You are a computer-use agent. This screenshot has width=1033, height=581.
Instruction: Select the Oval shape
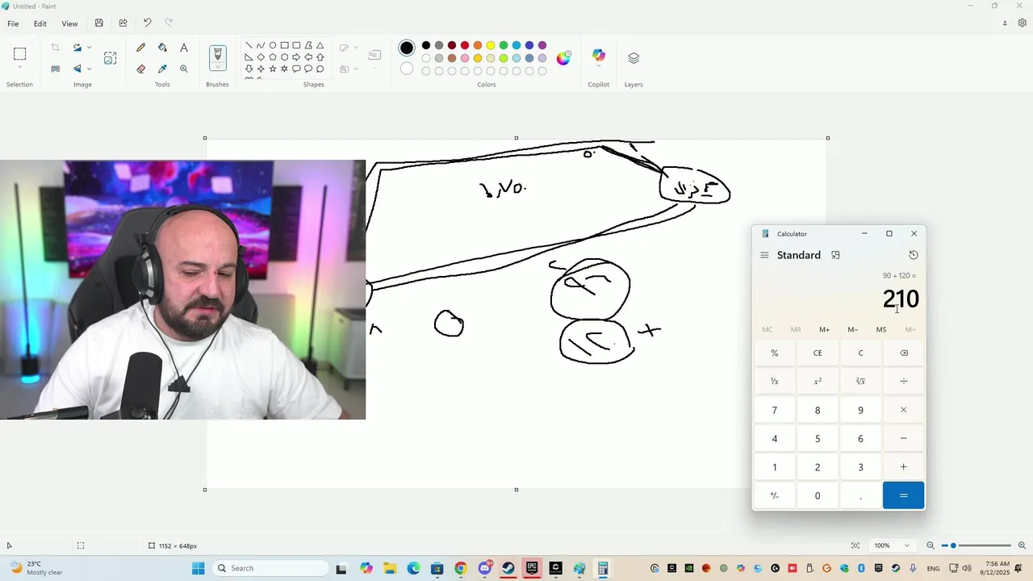pyautogui.click(x=273, y=45)
